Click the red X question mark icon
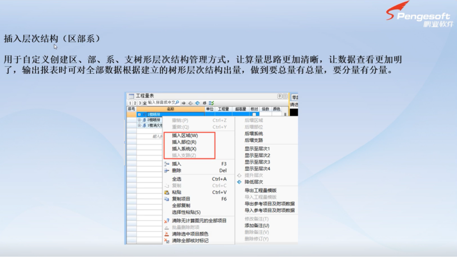Screen dimensions: 457x257 pyautogui.click(x=166, y=220)
